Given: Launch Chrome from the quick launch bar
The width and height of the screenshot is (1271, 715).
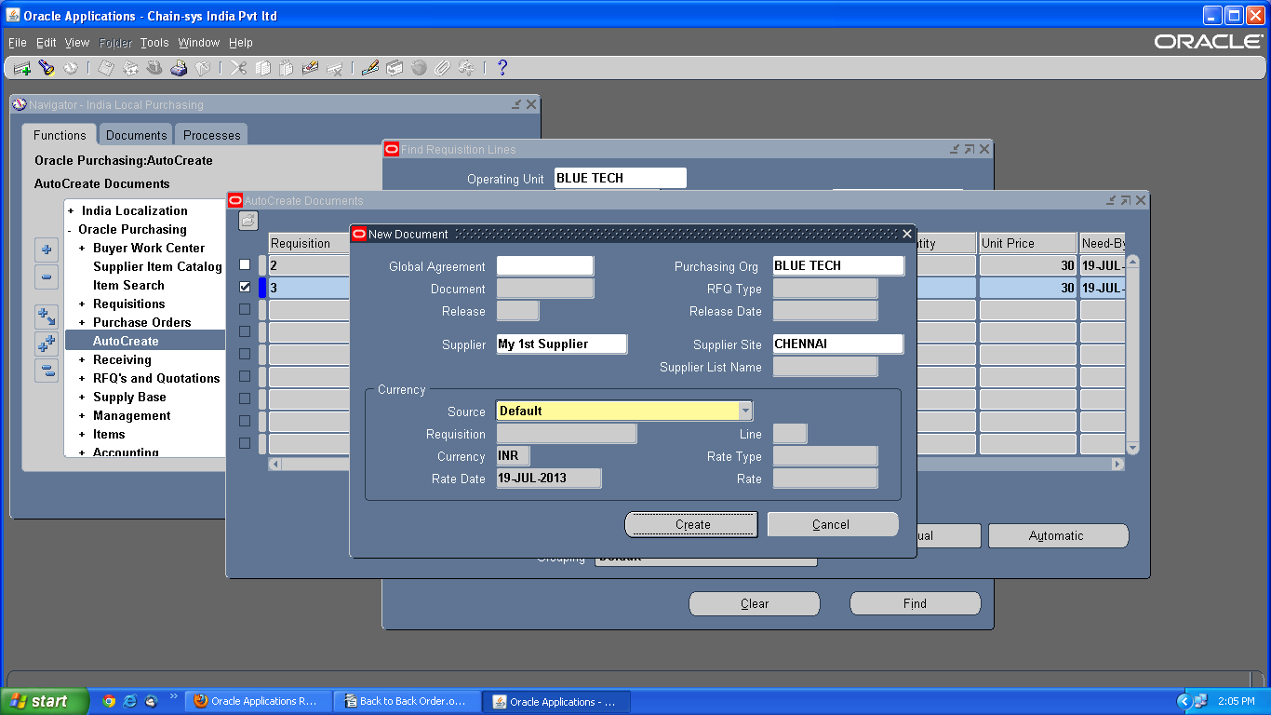Looking at the screenshot, I should click(109, 701).
